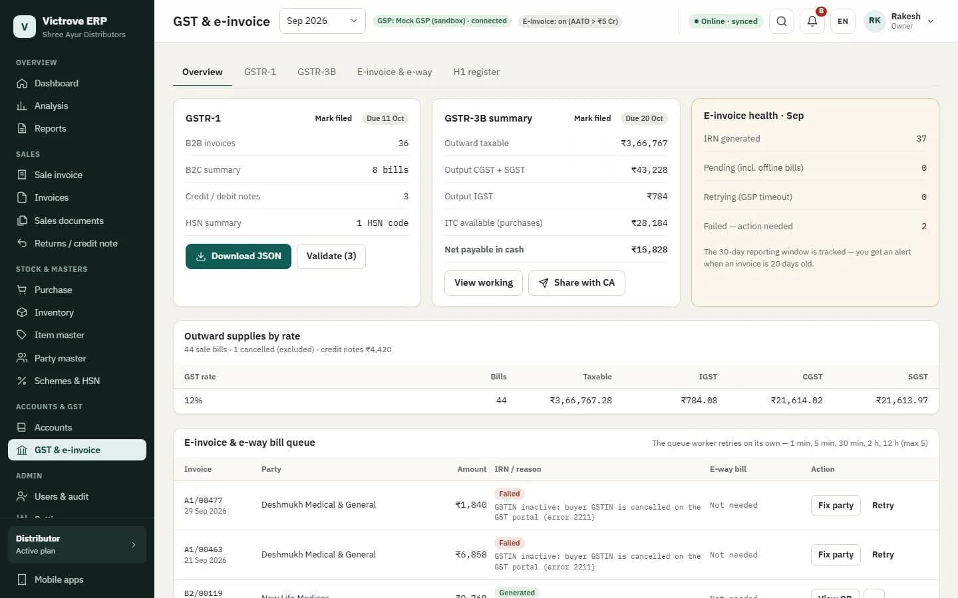Retry e-invoice for invoice A1/00463
The image size is (958, 598).
pyautogui.click(x=883, y=554)
